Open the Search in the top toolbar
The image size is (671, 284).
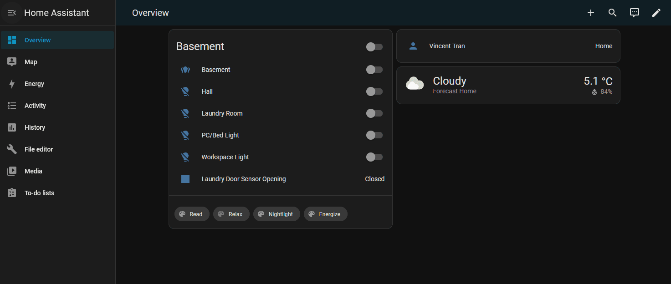click(612, 13)
